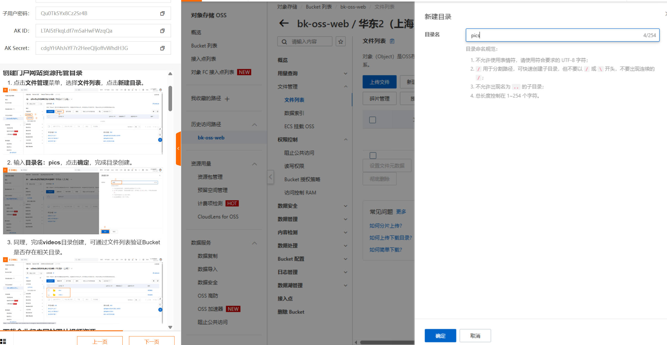The height and width of the screenshot is (345, 667).
Task: Click the star favorite icon beside search
Action: click(x=341, y=42)
